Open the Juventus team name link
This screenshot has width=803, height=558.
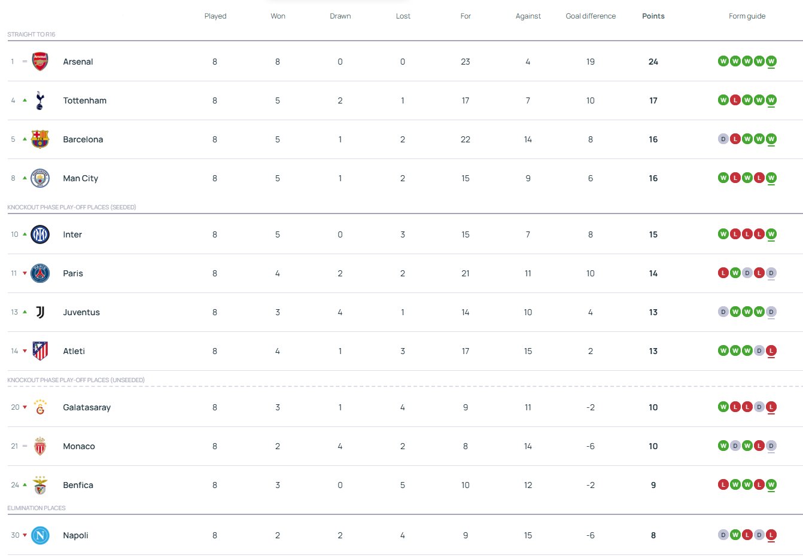[81, 312]
